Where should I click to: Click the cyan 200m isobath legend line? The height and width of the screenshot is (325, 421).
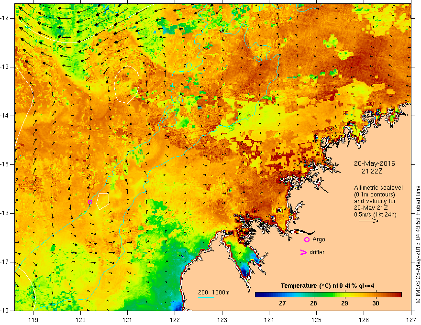pyautogui.click(x=206, y=297)
